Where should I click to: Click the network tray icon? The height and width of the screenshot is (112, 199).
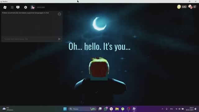[x=176, y=109]
